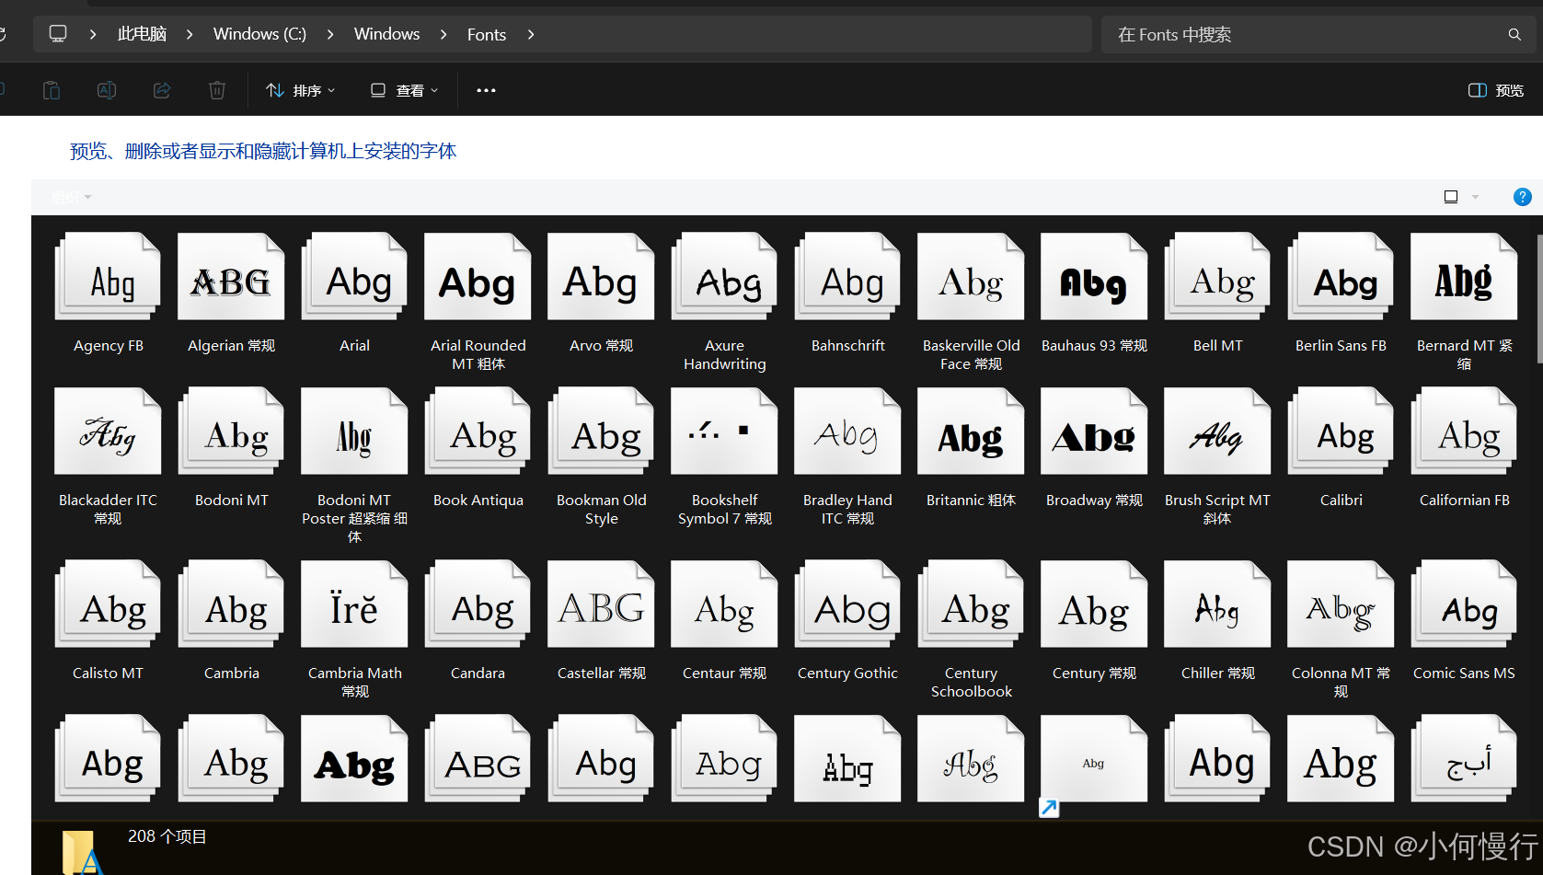Expand the chevron after Windows (C:) breadcrumb
The height and width of the screenshot is (875, 1543).
click(x=330, y=34)
